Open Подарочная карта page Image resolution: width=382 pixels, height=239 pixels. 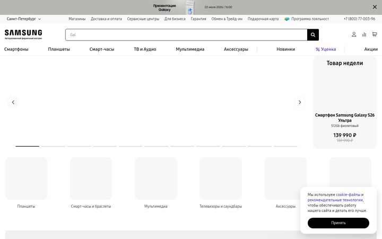coord(263,19)
